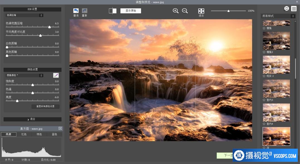Viewport: 300px width, 164px height.
Task: Switch histogram to the 蓝色 tab
Action: [54, 134]
